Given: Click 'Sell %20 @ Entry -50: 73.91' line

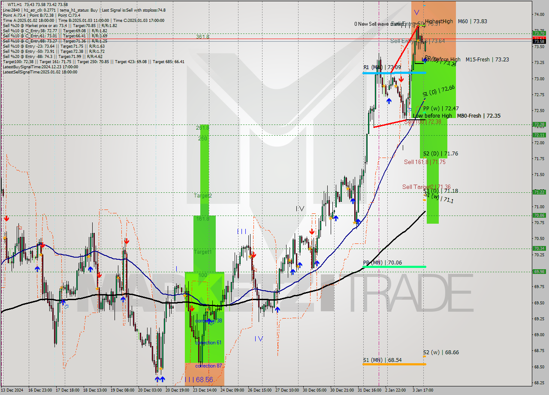Looking at the screenshot, I should click(x=54, y=51).
